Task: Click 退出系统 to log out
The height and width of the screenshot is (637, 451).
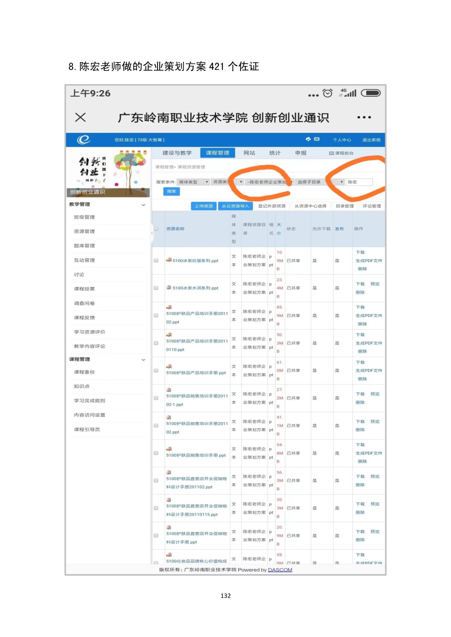Action: [371, 140]
